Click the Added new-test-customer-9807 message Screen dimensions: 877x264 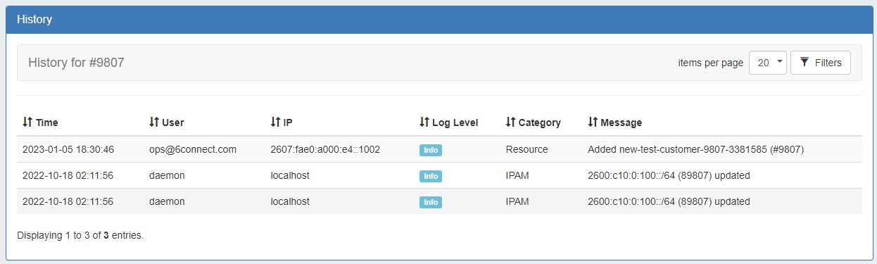coord(695,149)
